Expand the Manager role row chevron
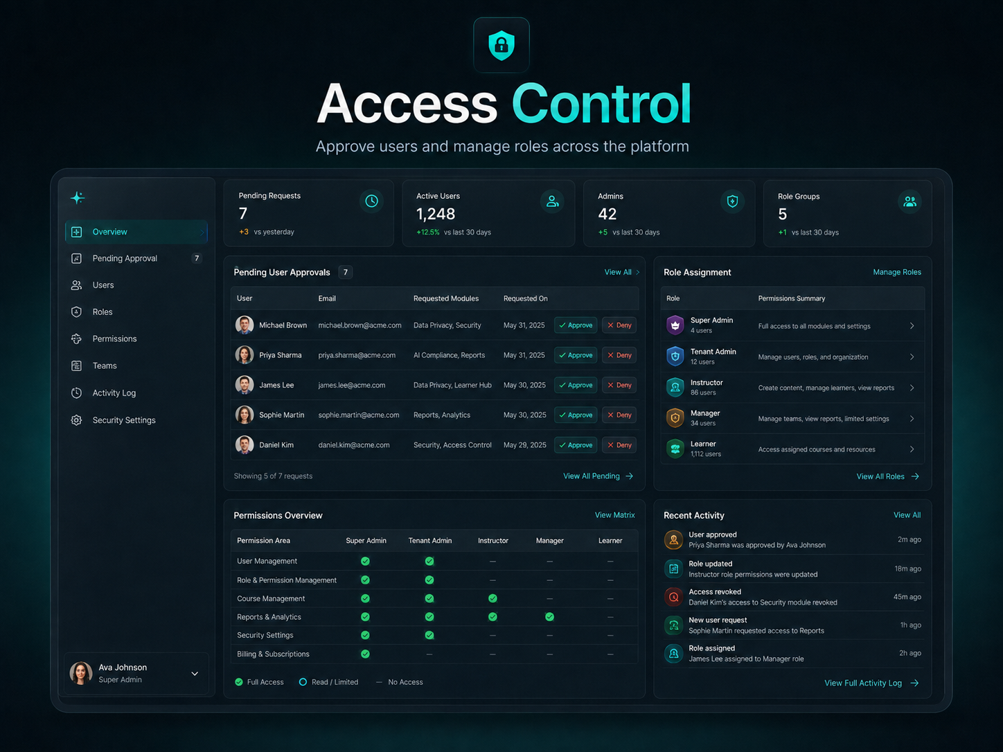The image size is (1003, 752). [912, 419]
